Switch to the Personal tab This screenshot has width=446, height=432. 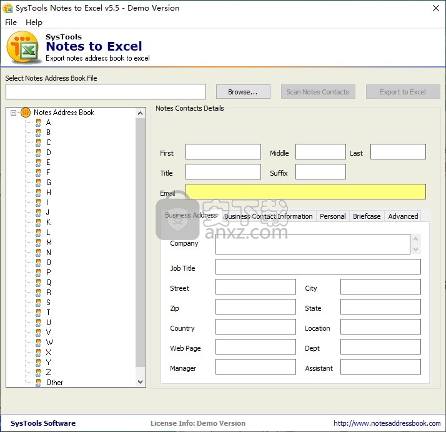(332, 216)
